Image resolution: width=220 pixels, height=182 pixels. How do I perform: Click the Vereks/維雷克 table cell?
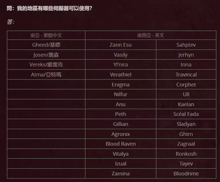point(46,65)
